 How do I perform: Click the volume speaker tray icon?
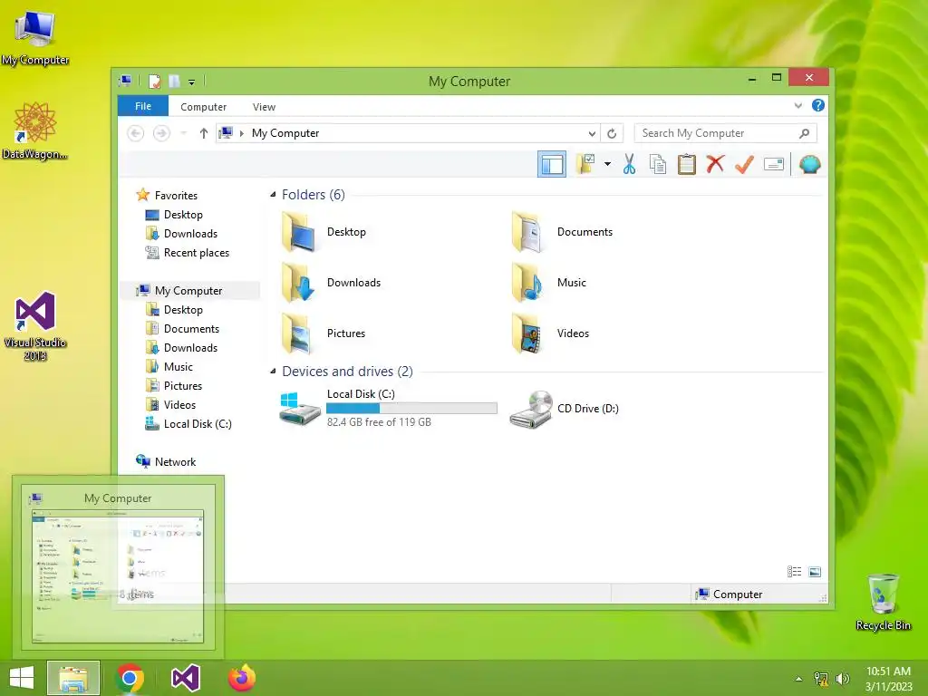click(843, 679)
